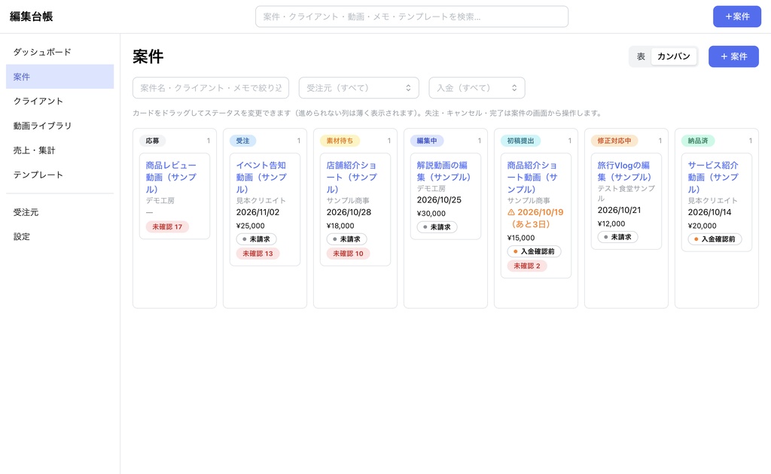The image size is (771, 474).
Task: Click the テスト食堂サンプル client name
Action: (x=626, y=193)
